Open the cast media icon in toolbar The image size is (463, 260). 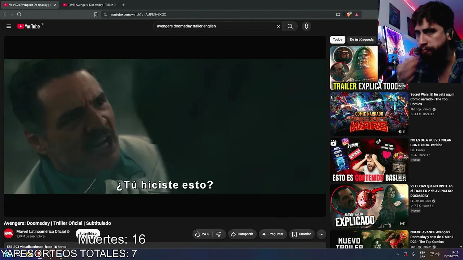(338, 14)
